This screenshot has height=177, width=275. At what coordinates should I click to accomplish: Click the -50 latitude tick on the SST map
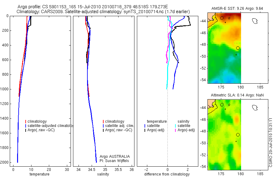pos(203,56)
